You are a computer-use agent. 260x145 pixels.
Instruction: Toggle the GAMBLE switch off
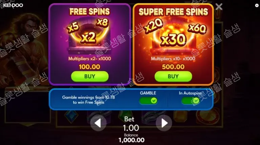click(148, 100)
